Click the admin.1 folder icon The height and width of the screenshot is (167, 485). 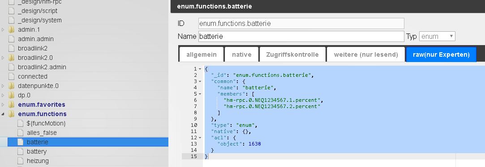click(12, 29)
